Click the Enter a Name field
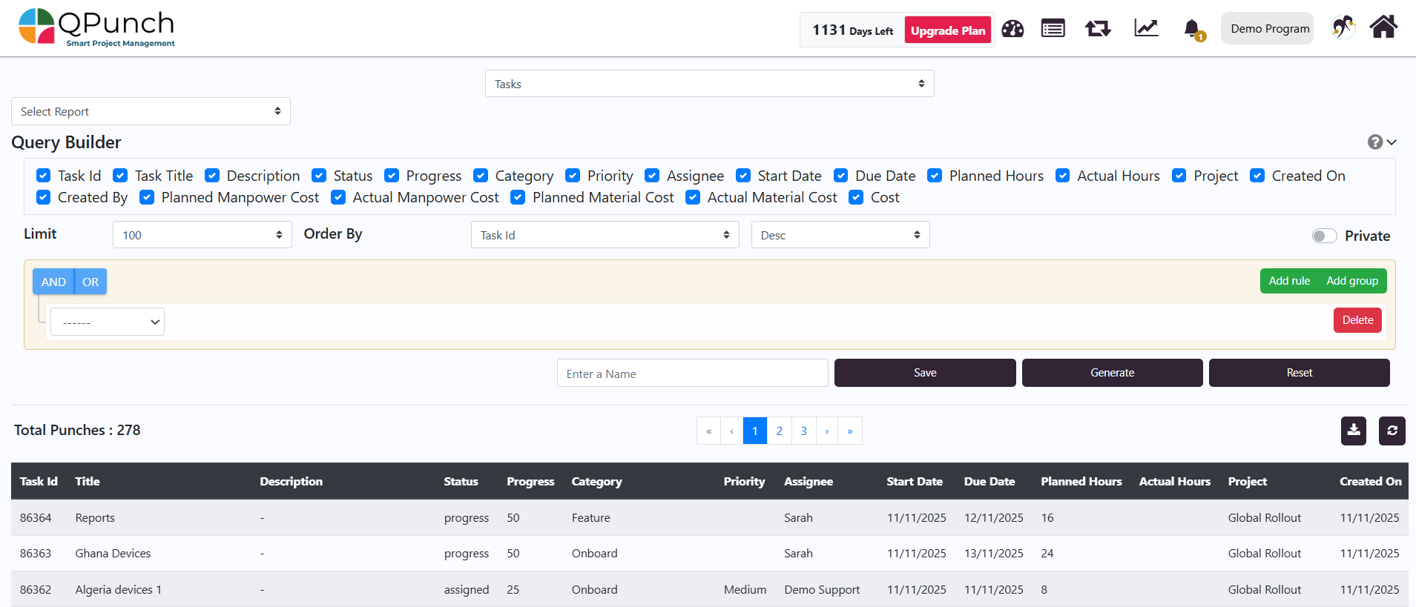1416x607 pixels. (x=692, y=374)
